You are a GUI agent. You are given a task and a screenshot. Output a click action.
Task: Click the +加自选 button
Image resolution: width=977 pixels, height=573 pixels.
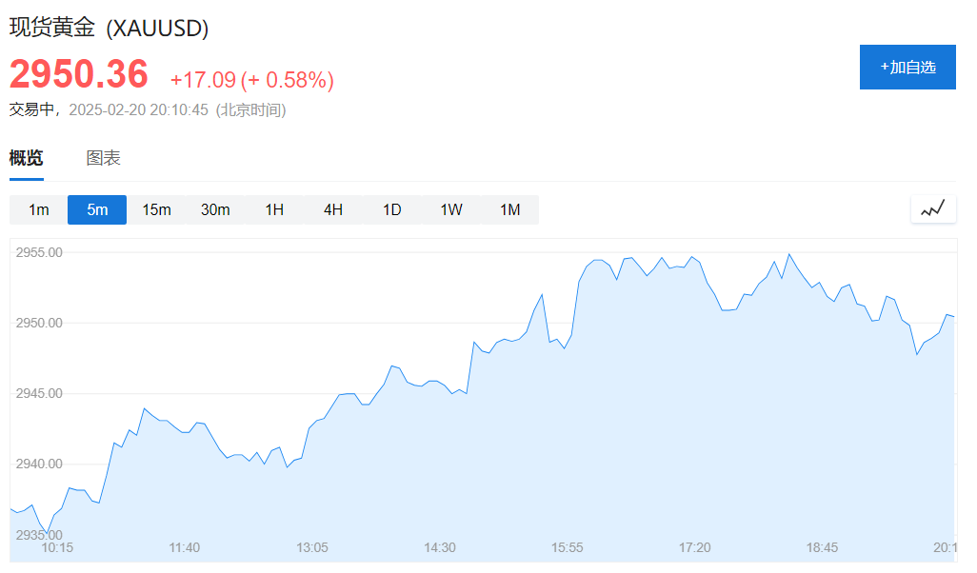click(907, 68)
